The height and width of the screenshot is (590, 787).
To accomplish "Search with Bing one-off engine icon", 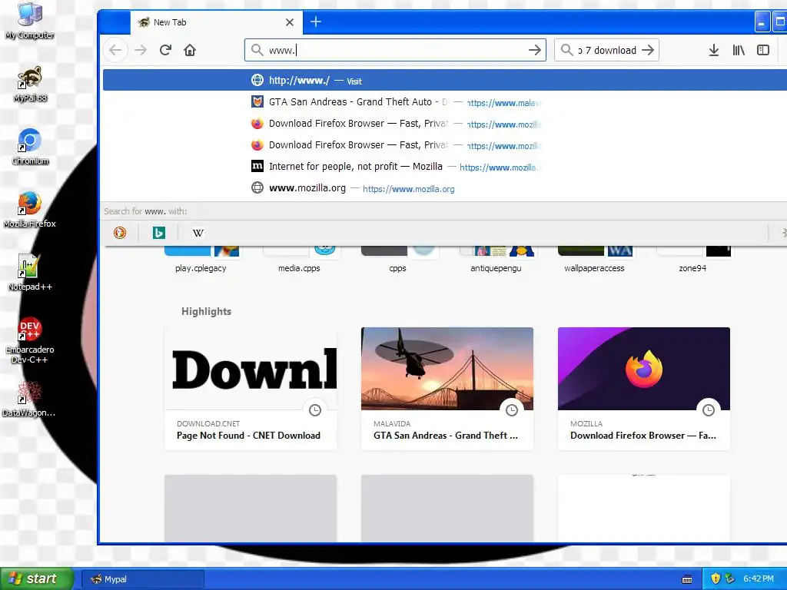I will click(x=158, y=233).
